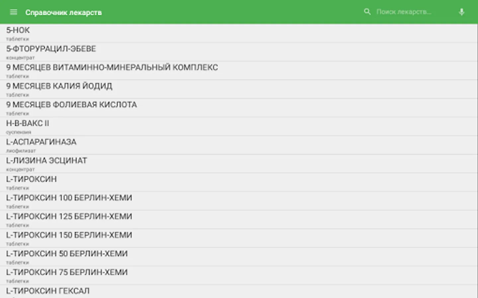The width and height of the screenshot is (478, 298).
Task: Click the search magnifier icon
Action: [367, 12]
